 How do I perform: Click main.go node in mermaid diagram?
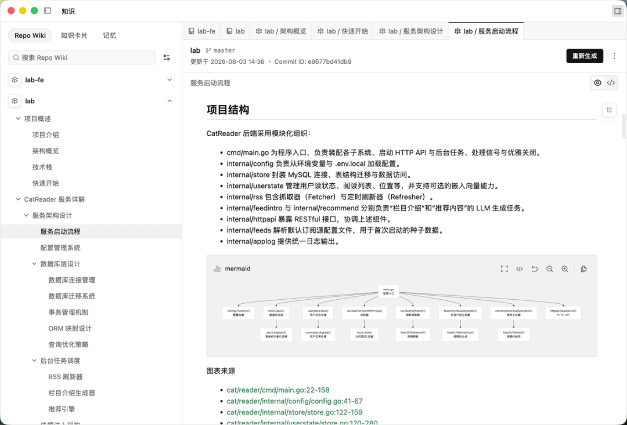point(388,291)
